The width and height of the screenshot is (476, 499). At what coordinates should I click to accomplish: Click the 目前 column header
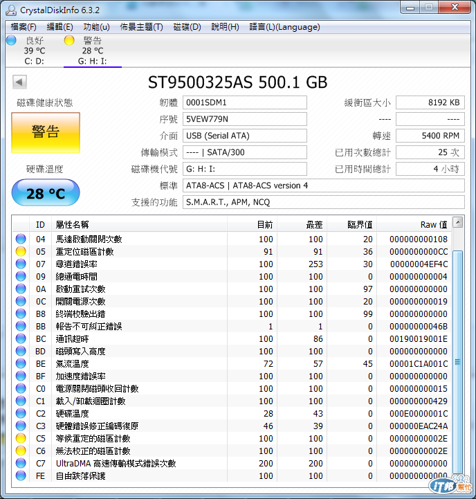[x=253, y=225]
